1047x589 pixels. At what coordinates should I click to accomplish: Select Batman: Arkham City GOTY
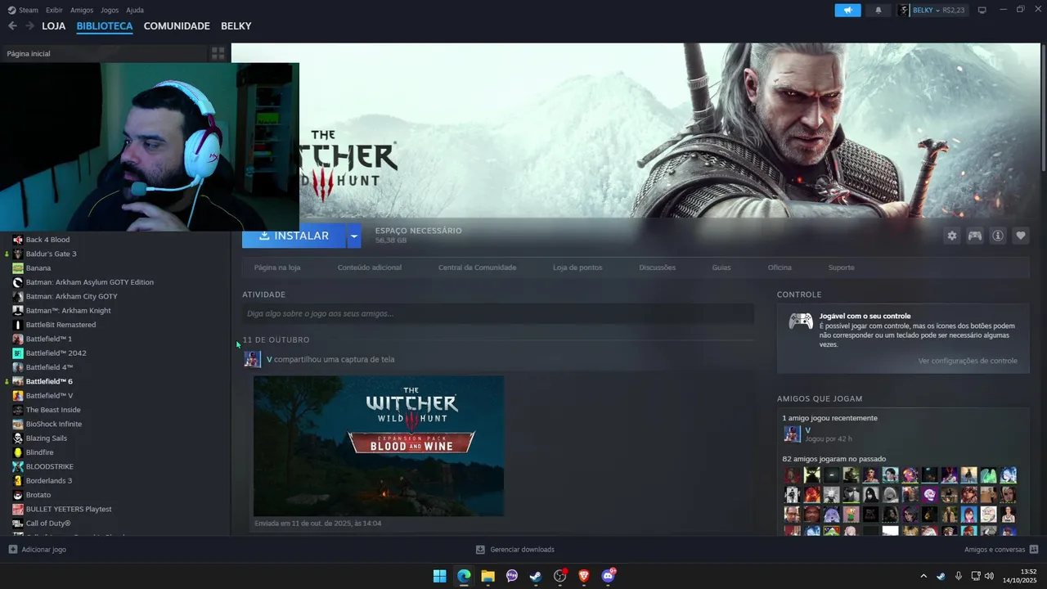pos(71,296)
